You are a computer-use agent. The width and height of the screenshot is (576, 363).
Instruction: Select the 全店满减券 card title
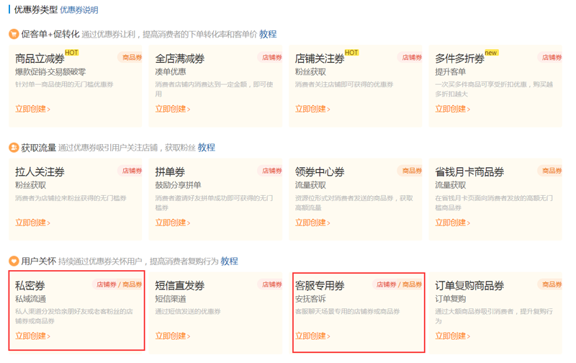click(x=179, y=59)
